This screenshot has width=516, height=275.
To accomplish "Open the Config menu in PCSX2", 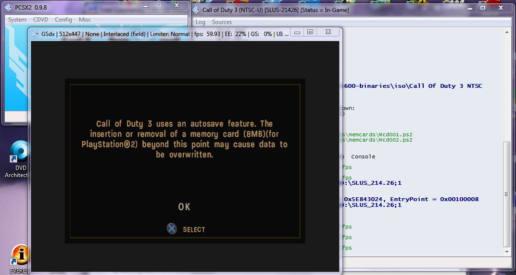I will [x=63, y=20].
